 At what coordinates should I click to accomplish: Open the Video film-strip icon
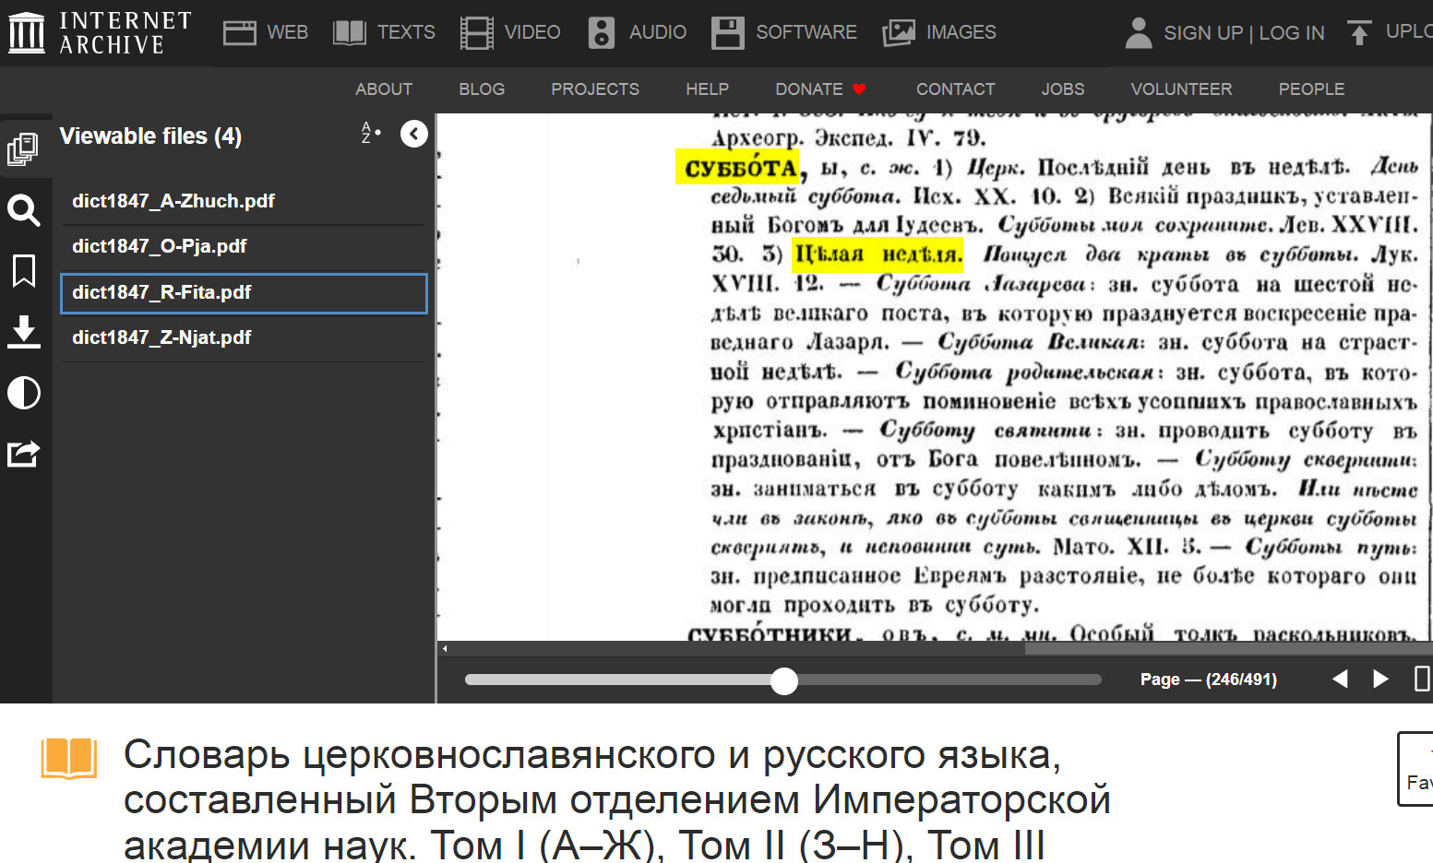pos(477,32)
